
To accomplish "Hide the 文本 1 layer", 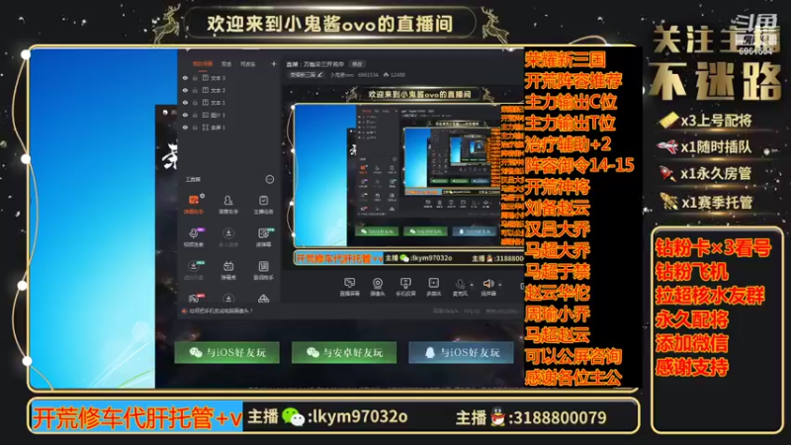I will (x=185, y=103).
